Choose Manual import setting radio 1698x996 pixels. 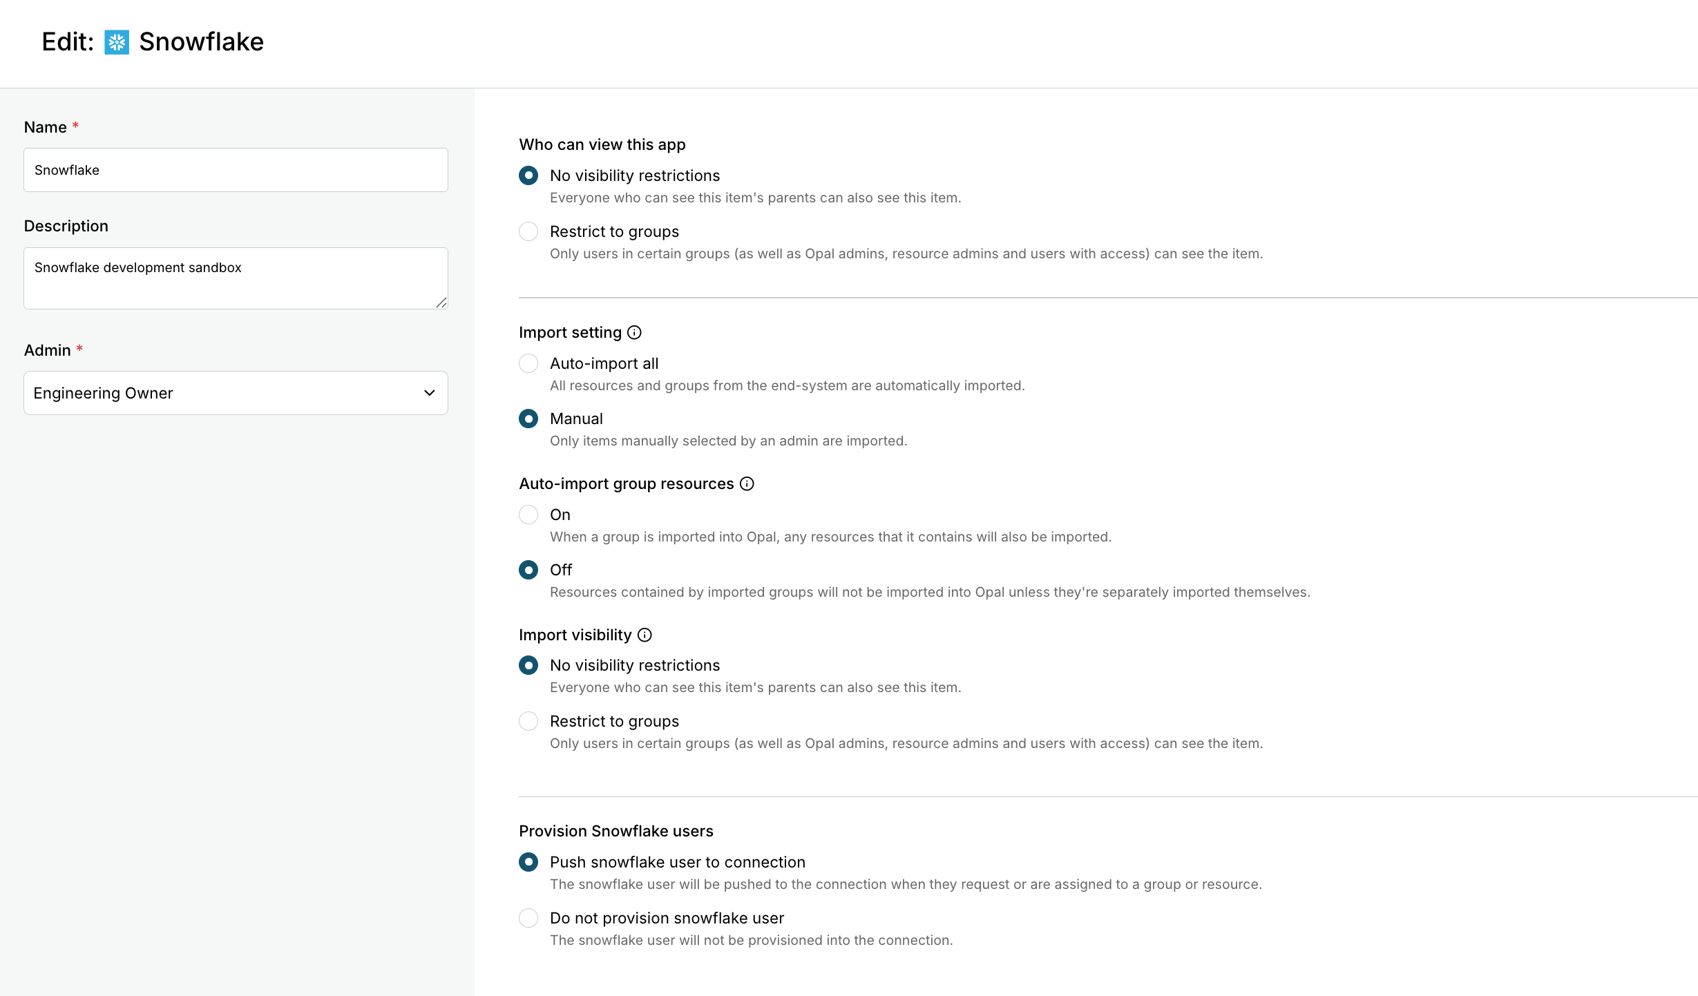[528, 419]
